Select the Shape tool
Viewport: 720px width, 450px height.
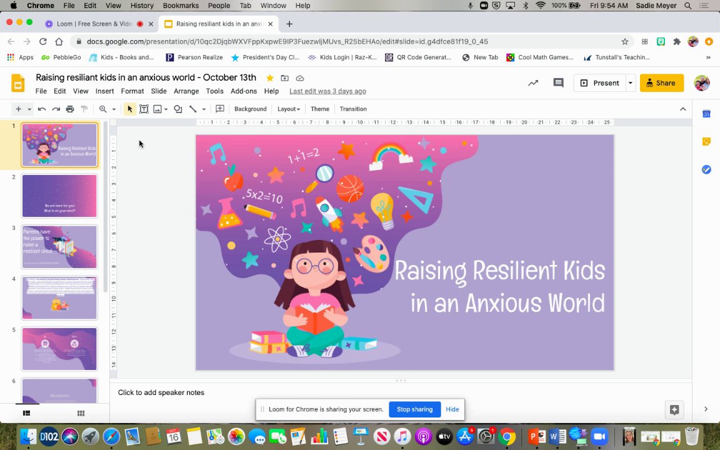178,109
